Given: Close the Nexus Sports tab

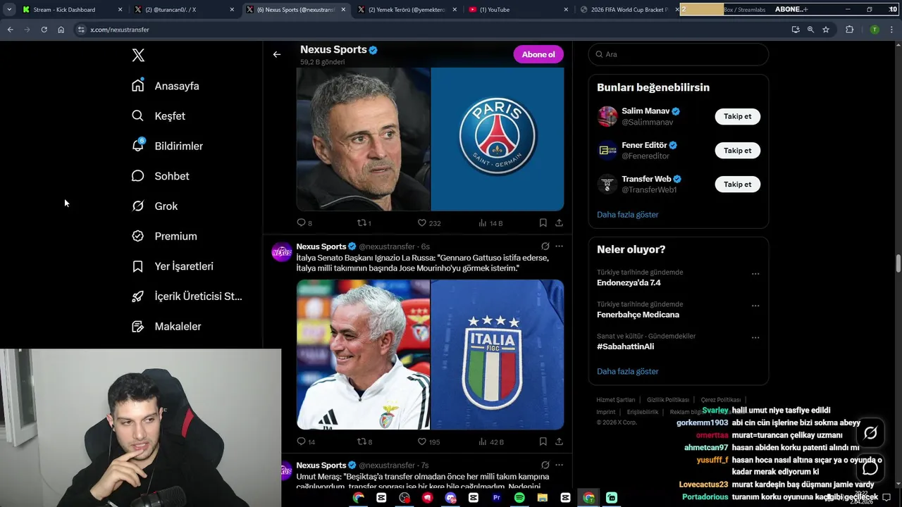Looking at the screenshot, I should tap(344, 10).
